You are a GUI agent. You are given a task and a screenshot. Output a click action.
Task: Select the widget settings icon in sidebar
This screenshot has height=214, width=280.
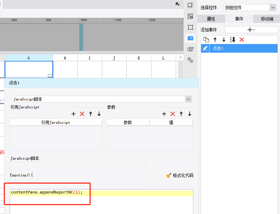click(x=190, y=38)
